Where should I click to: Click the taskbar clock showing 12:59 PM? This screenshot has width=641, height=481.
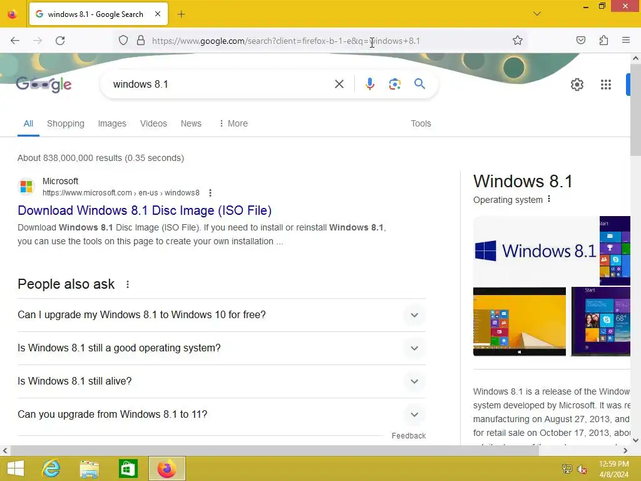[613, 468]
